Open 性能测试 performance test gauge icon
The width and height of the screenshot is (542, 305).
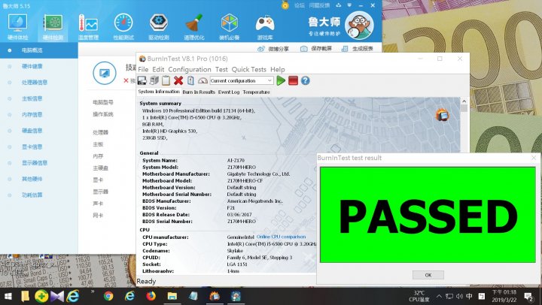pos(123,27)
